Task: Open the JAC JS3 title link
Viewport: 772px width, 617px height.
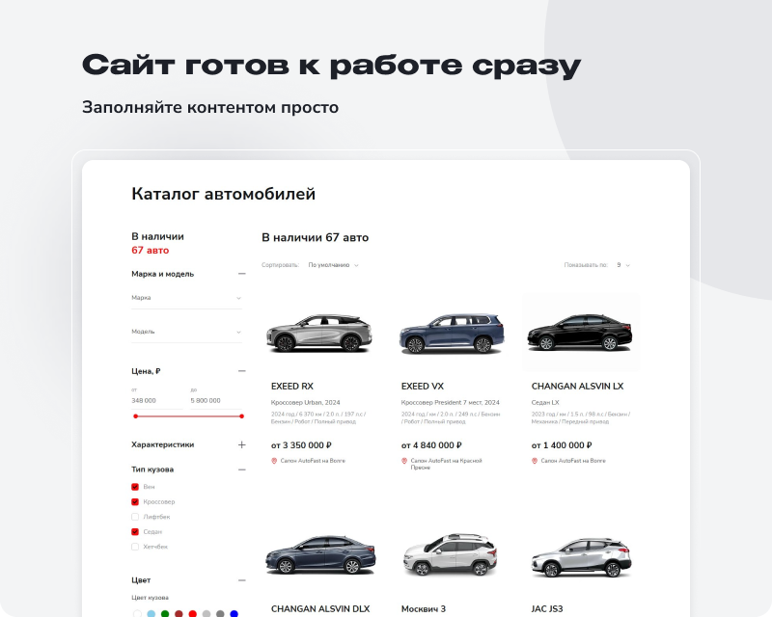Action: pyautogui.click(x=547, y=608)
